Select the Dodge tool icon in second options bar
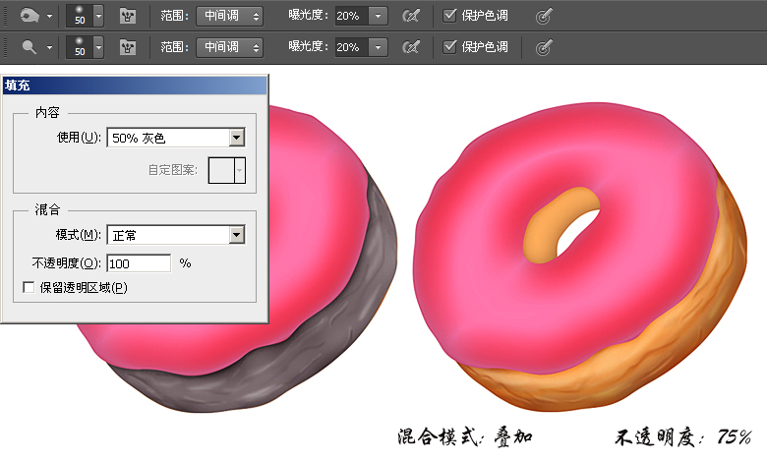 (x=29, y=47)
